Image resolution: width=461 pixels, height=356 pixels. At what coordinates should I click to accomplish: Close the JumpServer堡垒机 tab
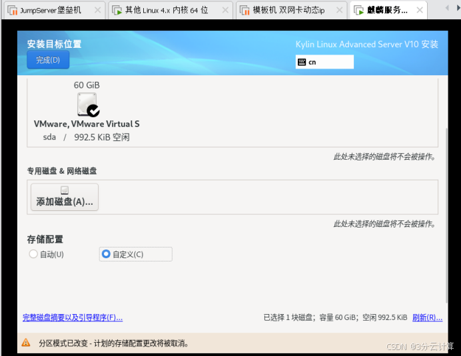pyautogui.click(x=98, y=10)
